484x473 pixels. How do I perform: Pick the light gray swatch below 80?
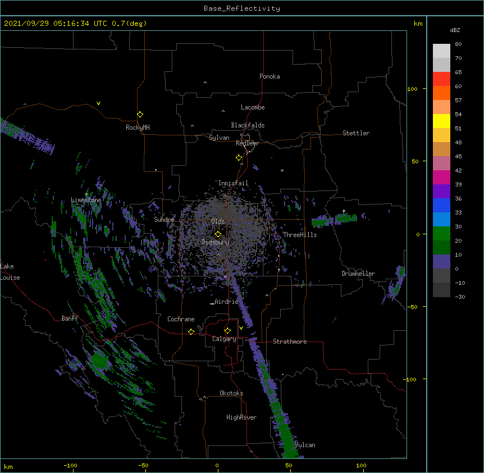point(441,51)
